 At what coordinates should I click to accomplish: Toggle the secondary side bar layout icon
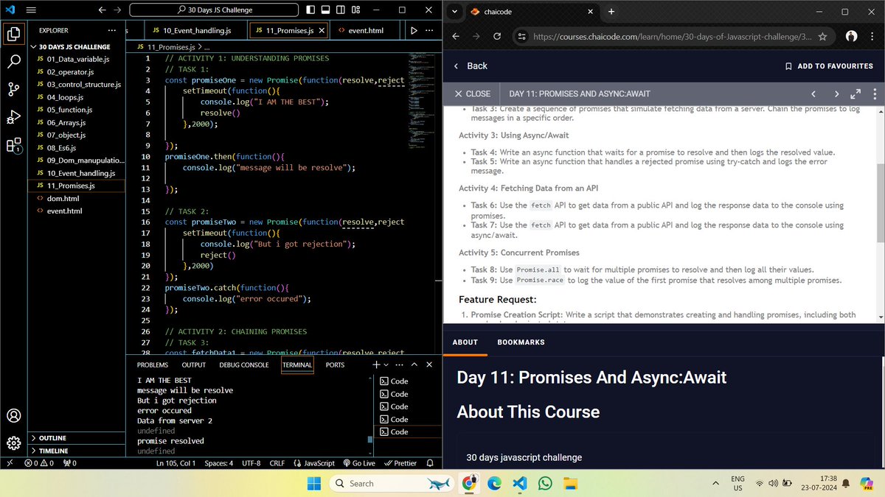point(341,10)
